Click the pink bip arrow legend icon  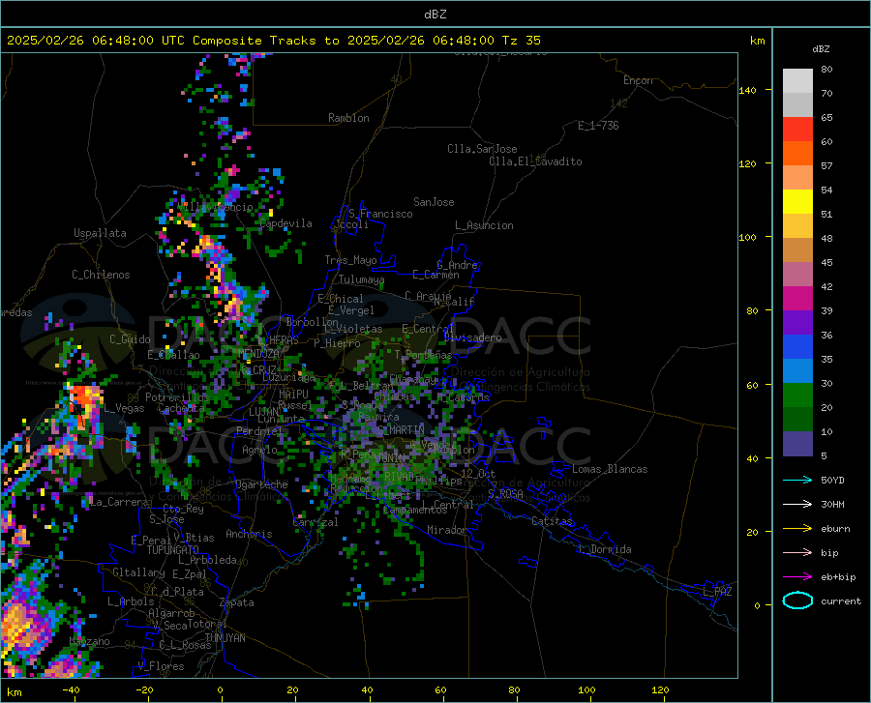tap(797, 553)
